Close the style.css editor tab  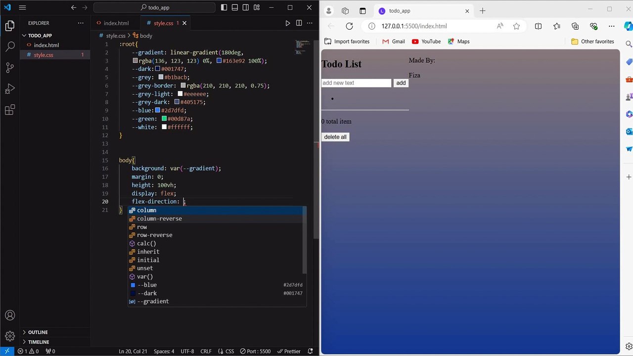(x=185, y=23)
